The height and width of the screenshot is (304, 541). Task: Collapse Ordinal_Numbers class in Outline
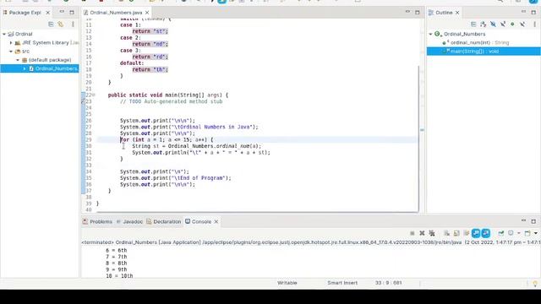[430, 34]
